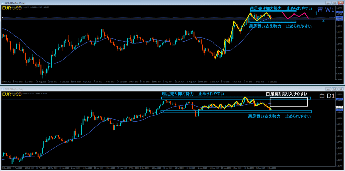Click the 1.15693 price tag in Daily chart
The height and width of the screenshot is (171, 345).
339,110
